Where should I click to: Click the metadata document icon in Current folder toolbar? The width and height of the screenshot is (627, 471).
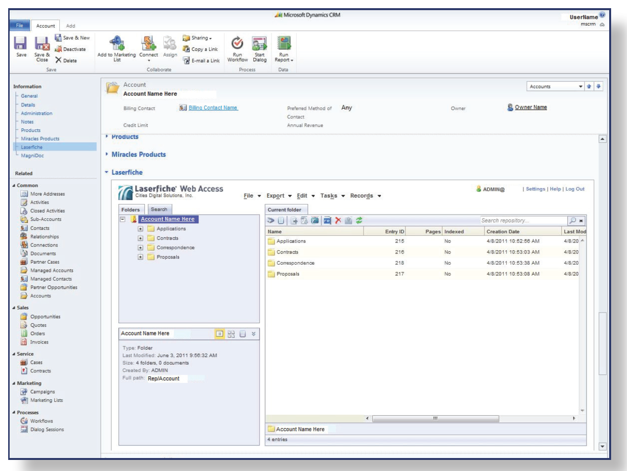(x=281, y=220)
